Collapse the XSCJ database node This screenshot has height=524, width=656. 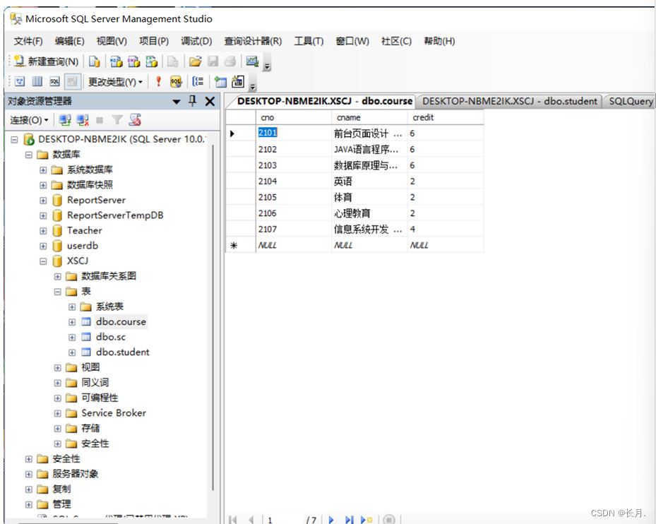click(x=44, y=261)
